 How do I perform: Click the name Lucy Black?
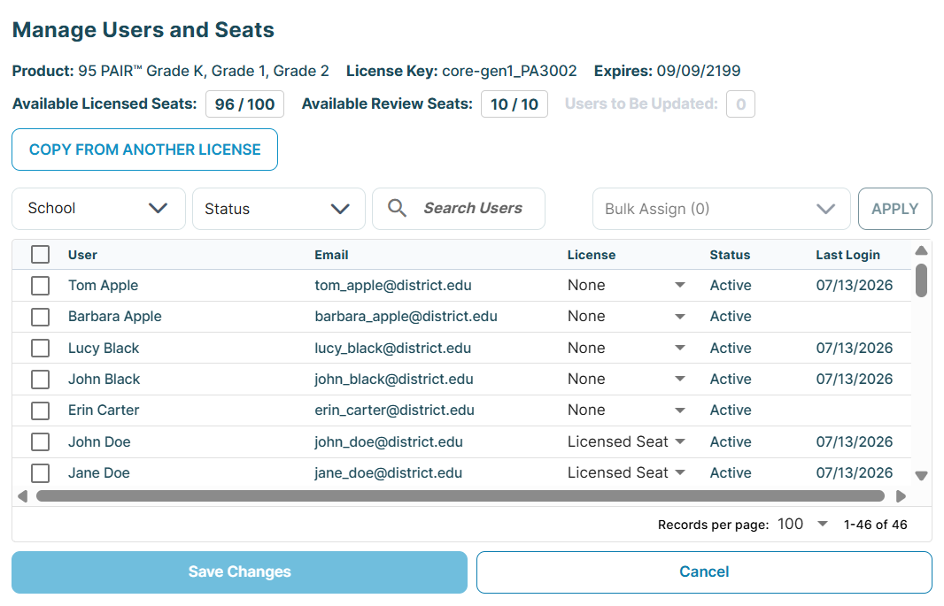coord(104,348)
